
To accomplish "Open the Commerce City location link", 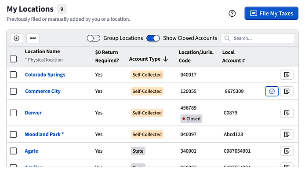I will (43, 91).
